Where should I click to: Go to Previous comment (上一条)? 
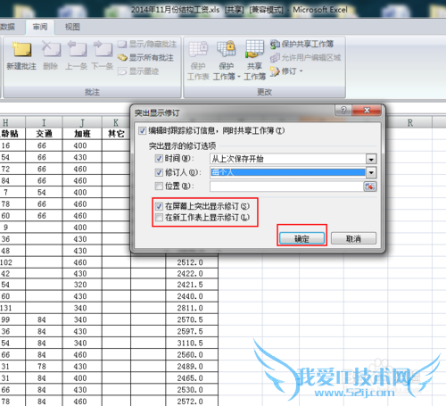pos(77,56)
